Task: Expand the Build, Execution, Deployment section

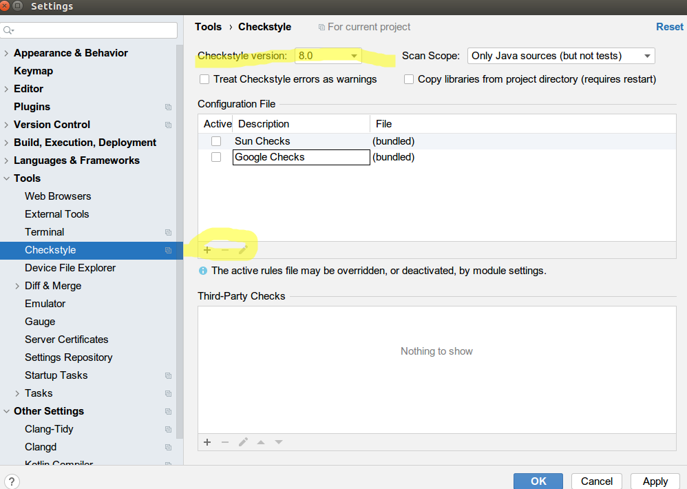Action: click(x=6, y=142)
